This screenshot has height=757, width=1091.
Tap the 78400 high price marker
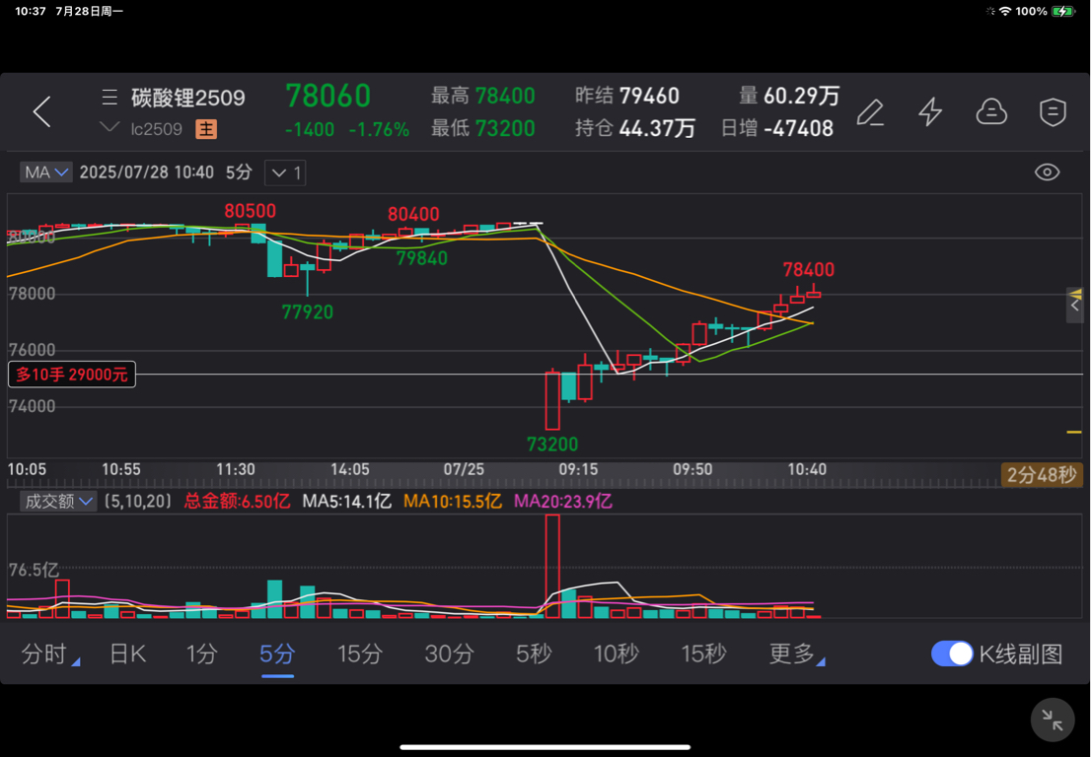pos(809,270)
